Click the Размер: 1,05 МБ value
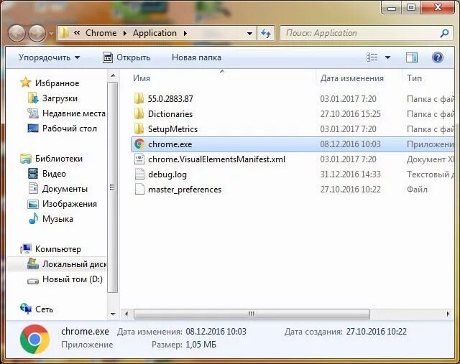 point(201,345)
